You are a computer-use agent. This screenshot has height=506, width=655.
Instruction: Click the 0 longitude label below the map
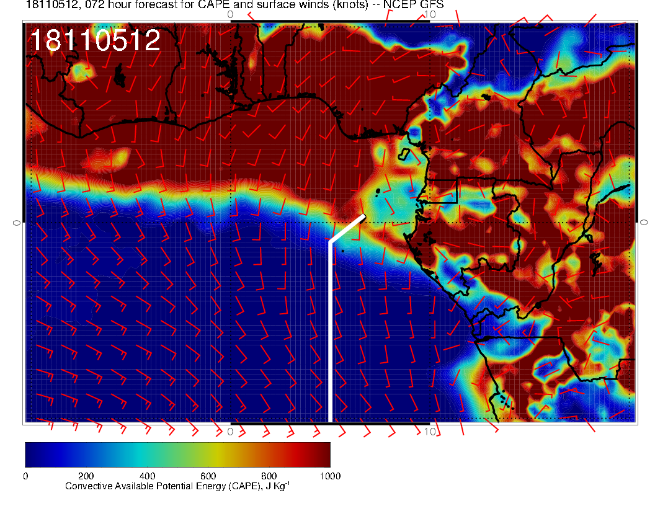pos(230,431)
